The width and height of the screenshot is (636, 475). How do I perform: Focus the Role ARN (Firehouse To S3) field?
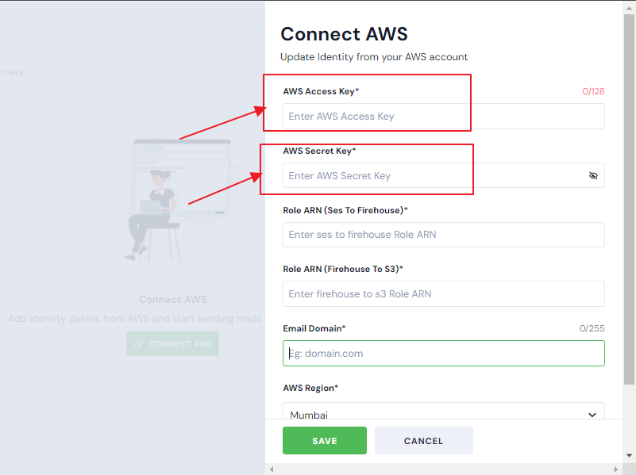coord(443,293)
